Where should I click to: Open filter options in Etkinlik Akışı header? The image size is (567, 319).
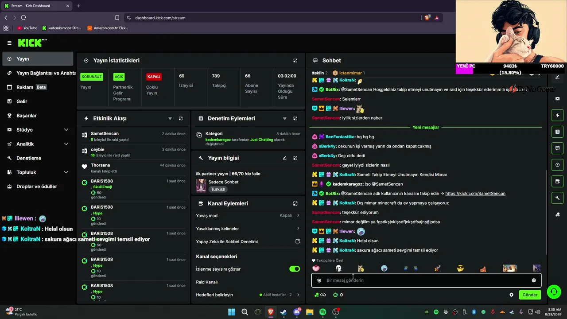tap(170, 119)
